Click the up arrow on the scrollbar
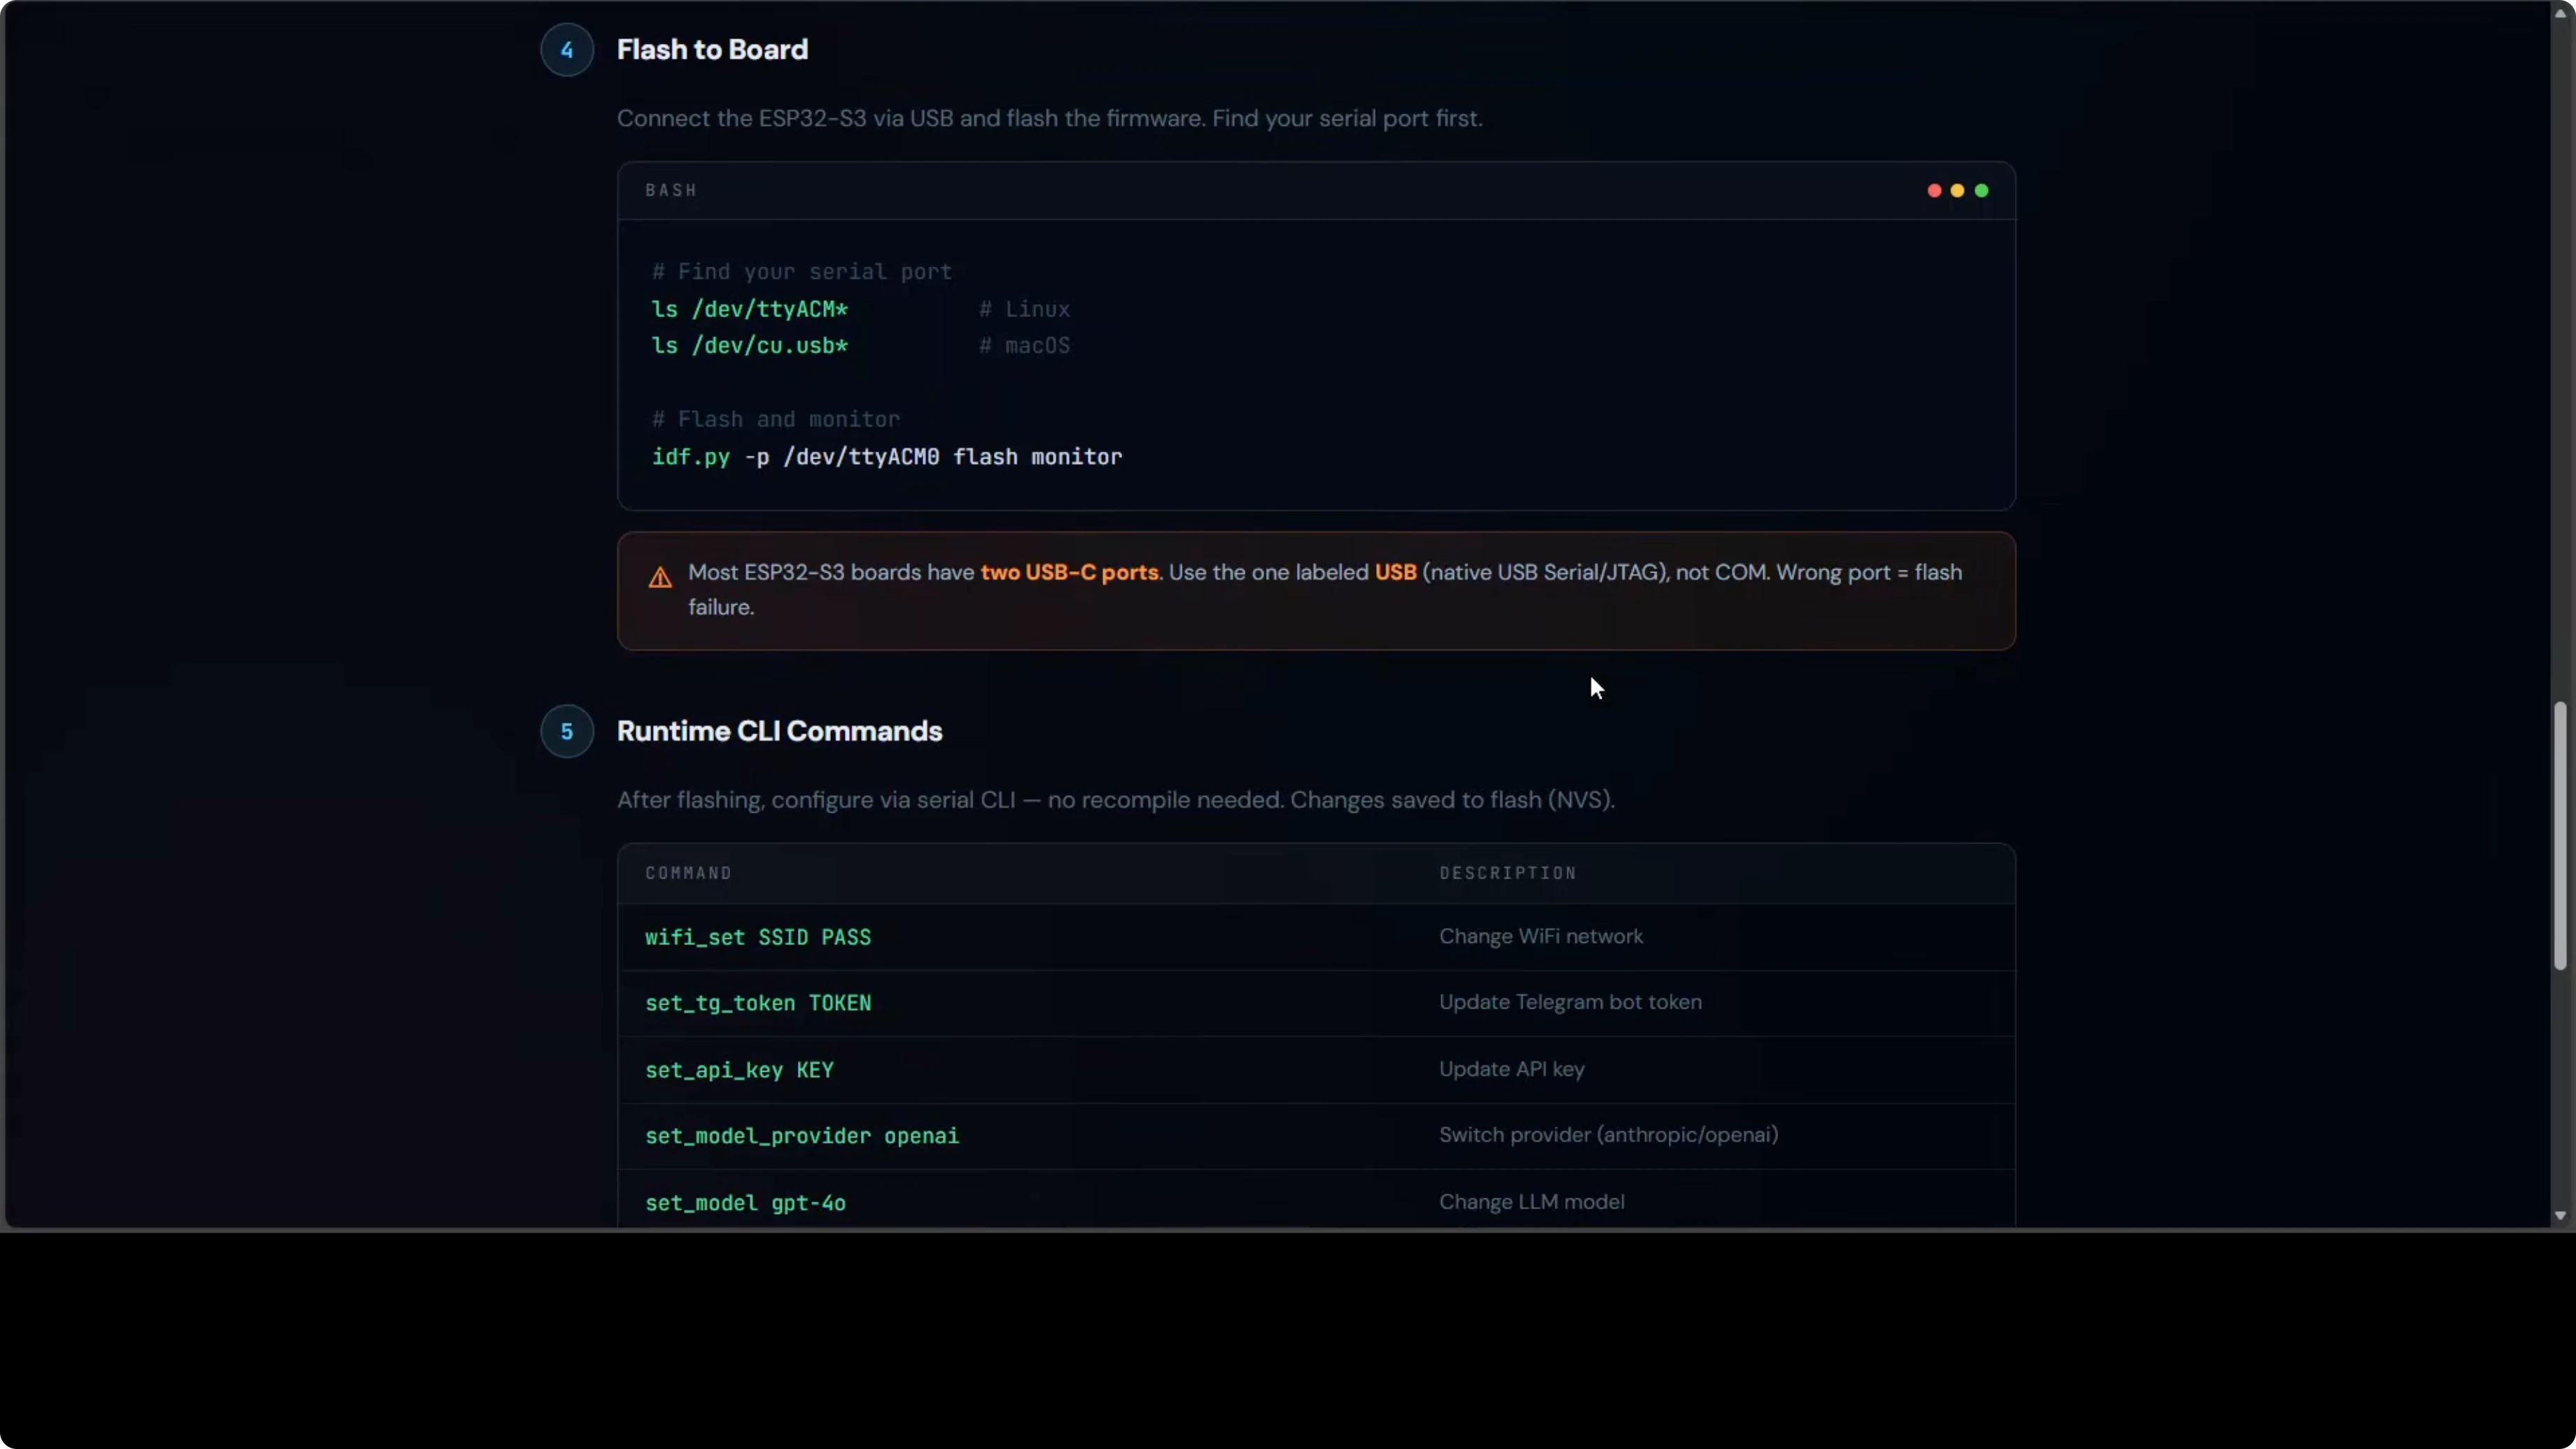2576x1449 pixels. click(x=2560, y=12)
